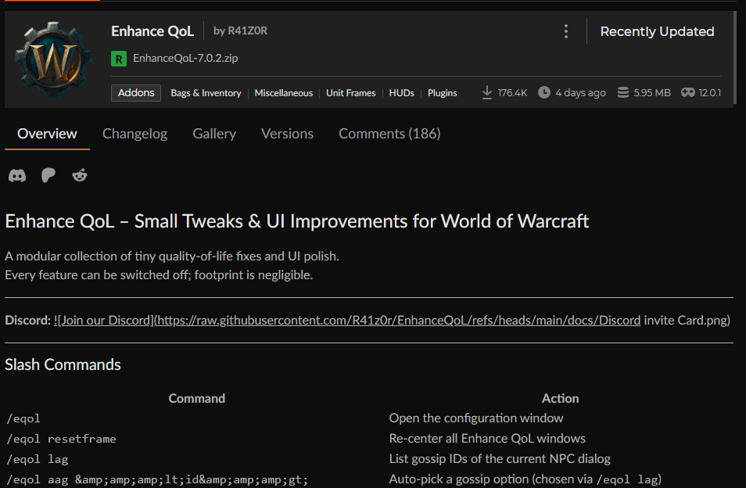Open the Discord icon link

coord(17,175)
